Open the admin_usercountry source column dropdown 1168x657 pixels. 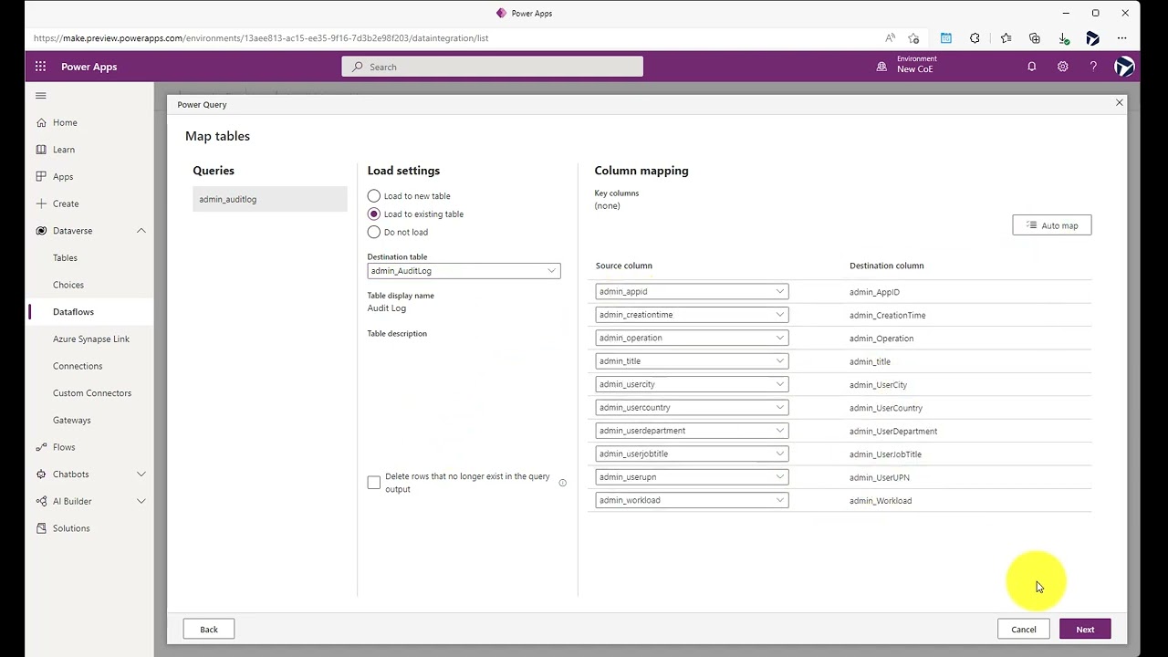click(x=692, y=408)
